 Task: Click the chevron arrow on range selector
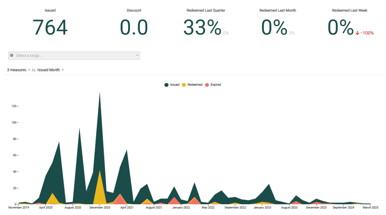(137, 55)
